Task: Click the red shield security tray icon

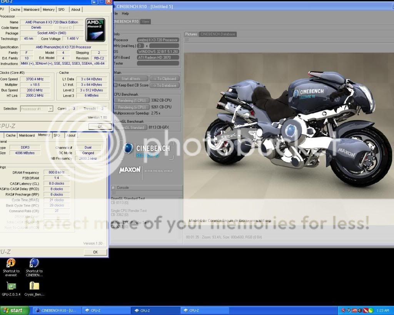Action: 344,310
